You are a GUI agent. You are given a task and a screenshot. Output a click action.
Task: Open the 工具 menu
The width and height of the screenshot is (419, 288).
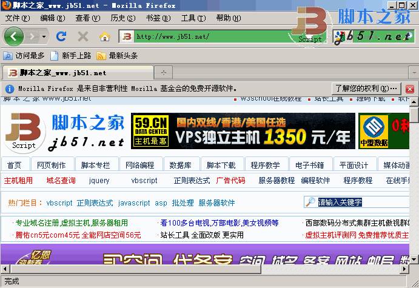click(193, 18)
